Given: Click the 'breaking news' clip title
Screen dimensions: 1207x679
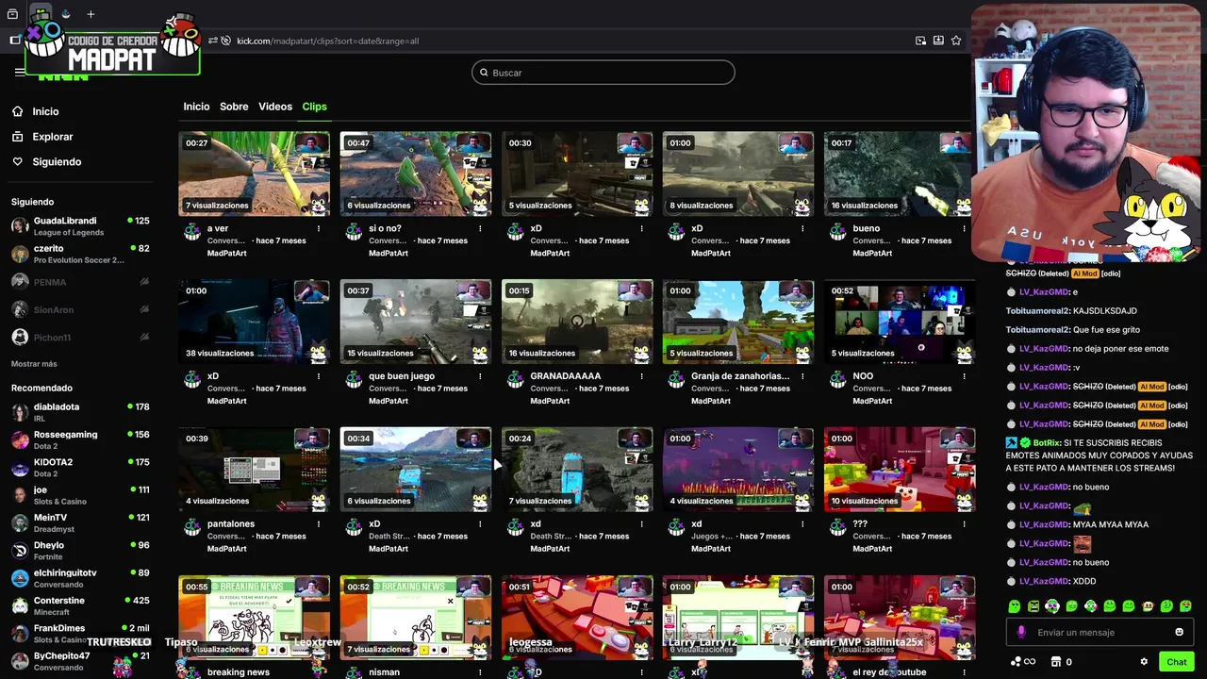Looking at the screenshot, I should click(239, 672).
